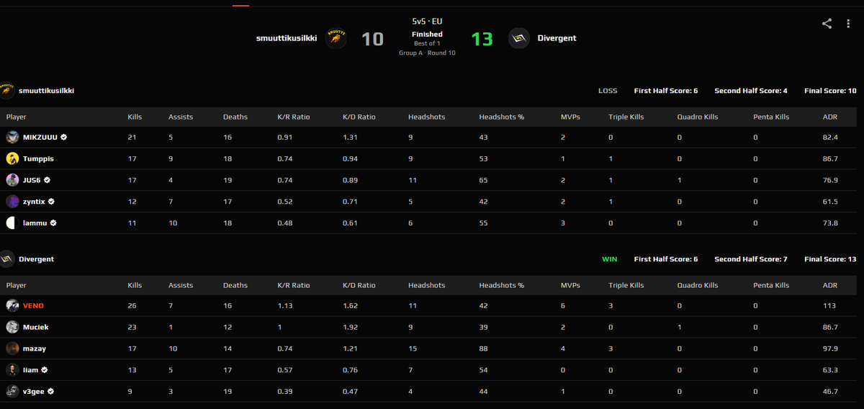864x409 pixels.
Task: Click the share icon
Action: (827, 23)
